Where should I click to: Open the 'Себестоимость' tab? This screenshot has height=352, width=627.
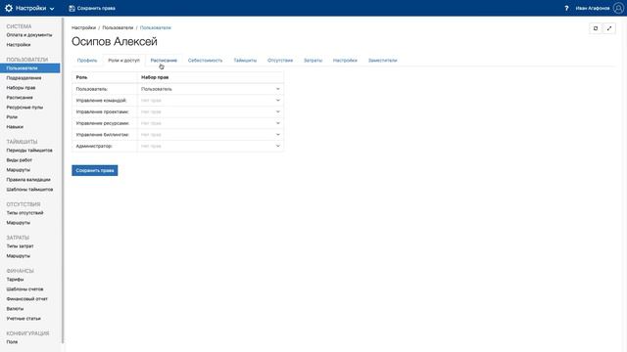[x=205, y=61]
